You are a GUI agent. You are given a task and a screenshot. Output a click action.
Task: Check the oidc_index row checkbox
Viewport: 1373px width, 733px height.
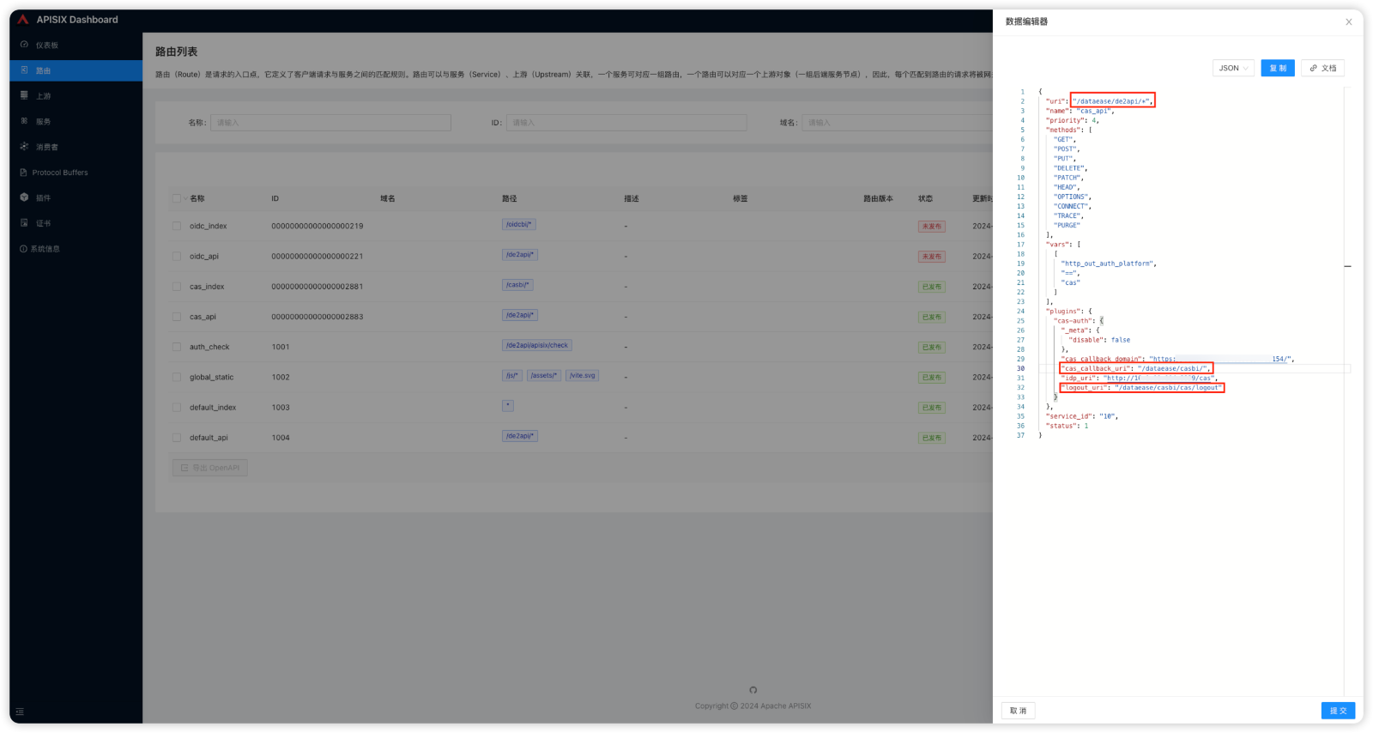click(177, 226)
